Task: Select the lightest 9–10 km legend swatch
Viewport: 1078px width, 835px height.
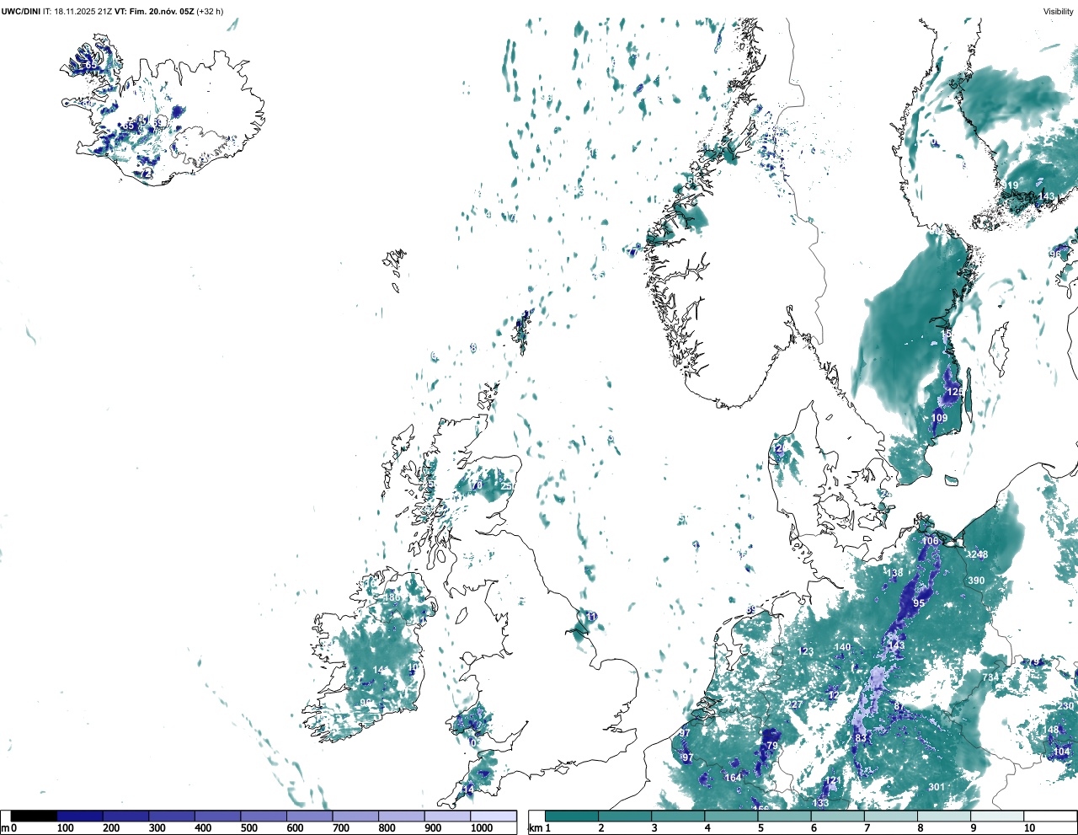Action: click(x=997, y=816)
